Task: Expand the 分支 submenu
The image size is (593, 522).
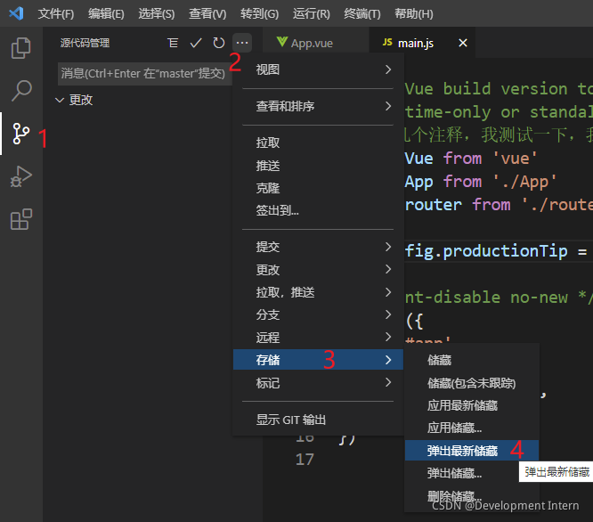Action: [x=318, y=314]
